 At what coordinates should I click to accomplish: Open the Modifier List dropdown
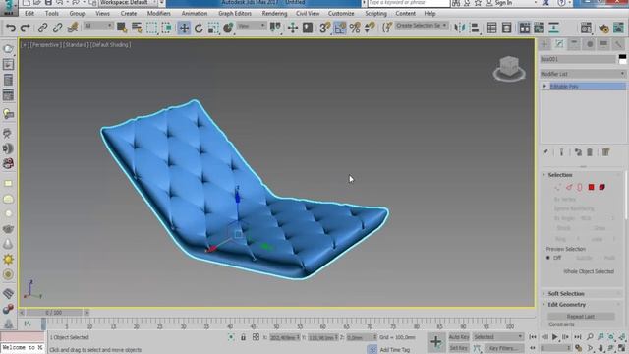point(583,74)
